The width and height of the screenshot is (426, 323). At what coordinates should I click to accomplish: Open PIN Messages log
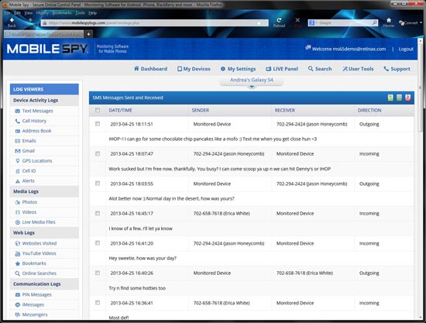[x=36, y=295]
